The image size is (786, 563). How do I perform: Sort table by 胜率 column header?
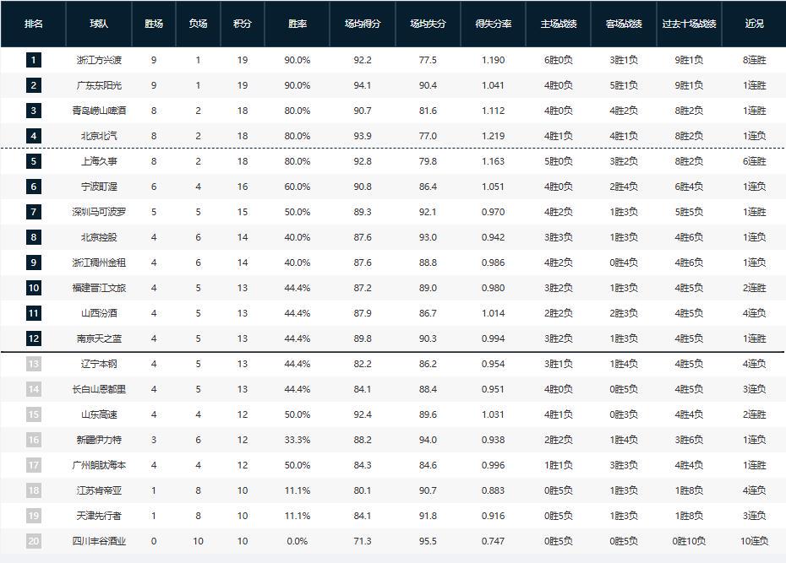click(x=297, y=24)
